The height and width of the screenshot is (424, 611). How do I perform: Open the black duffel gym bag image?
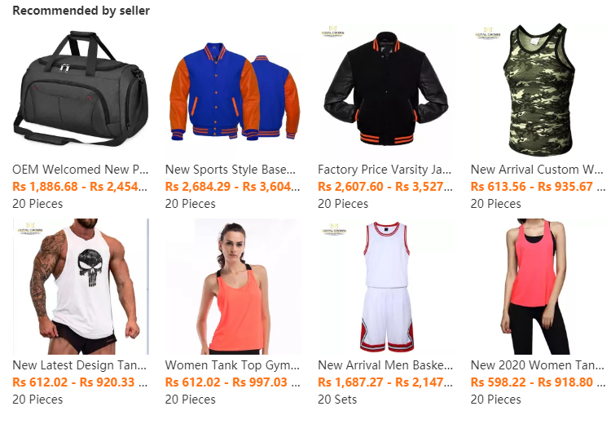click(x=81, y=91)
